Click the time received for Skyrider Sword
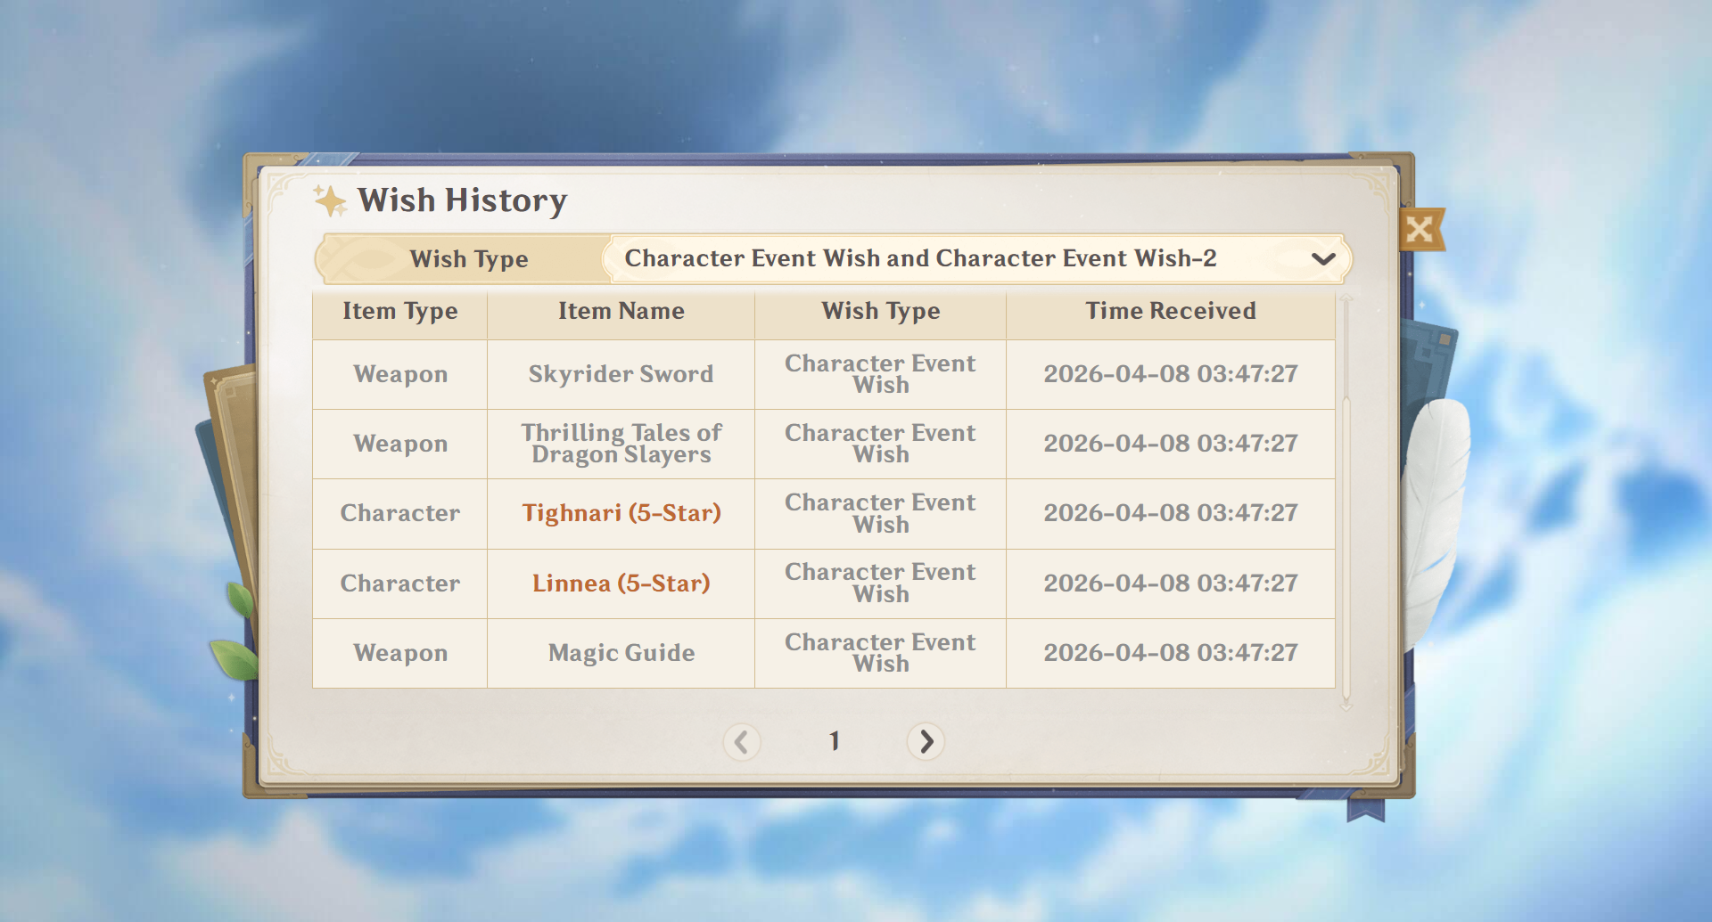This screenshot has height=922, width=1712. pyautogui.click(x=1171, y=374)
